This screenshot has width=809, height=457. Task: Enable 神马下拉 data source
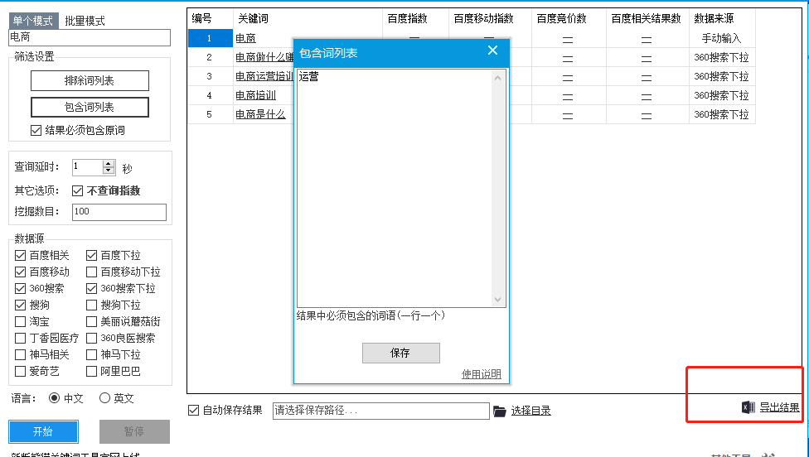tap(91, 354)
